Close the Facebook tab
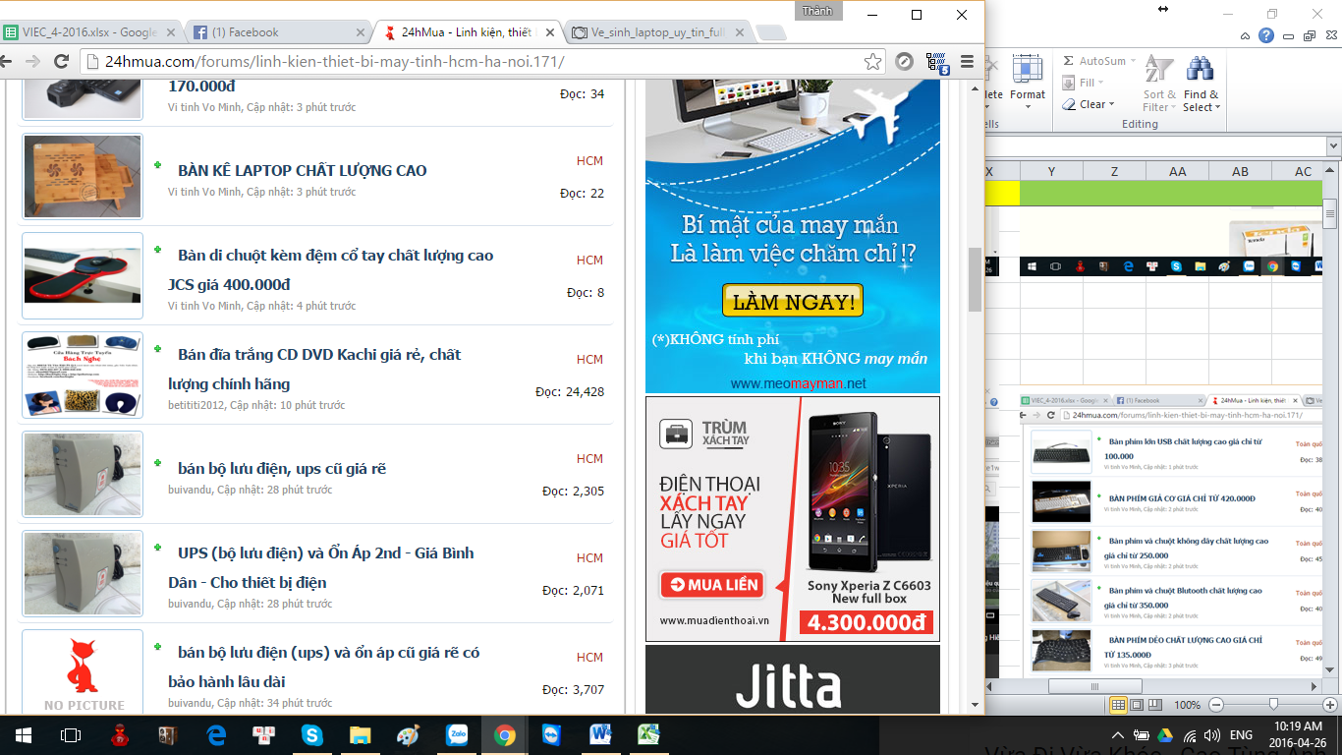1342x755 pixels. point(361,32)
